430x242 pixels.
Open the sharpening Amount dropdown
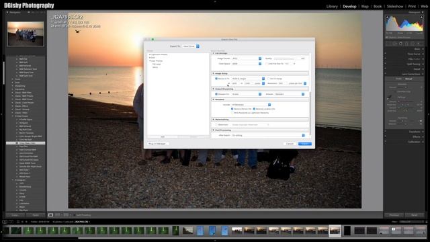[290, 94]
